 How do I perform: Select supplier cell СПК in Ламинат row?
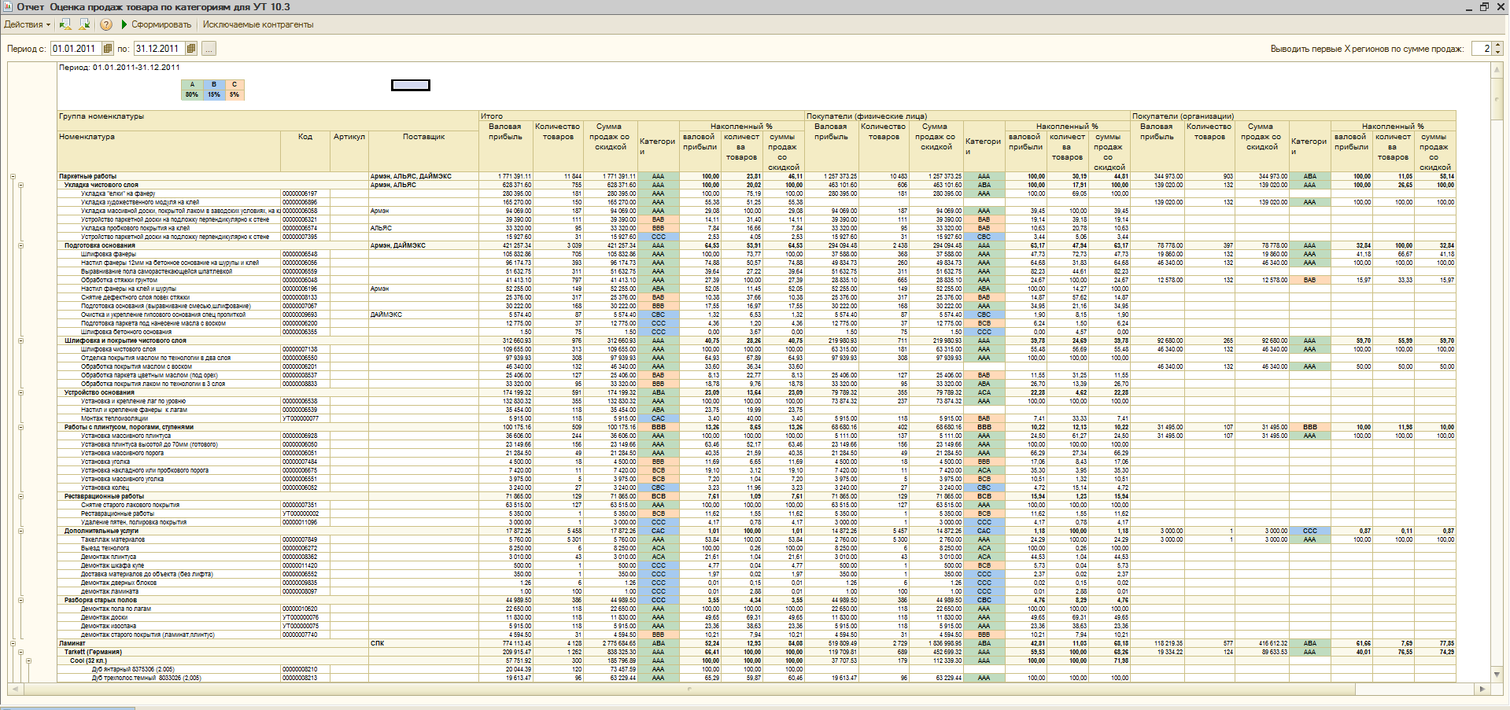pos(424,643)
